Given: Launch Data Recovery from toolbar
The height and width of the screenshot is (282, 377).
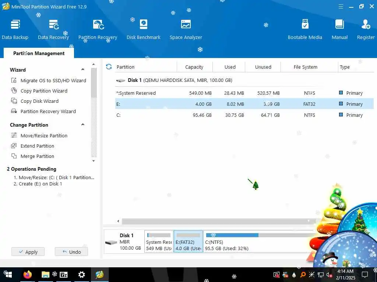Looking at the screenshot, I should [53, 29].
